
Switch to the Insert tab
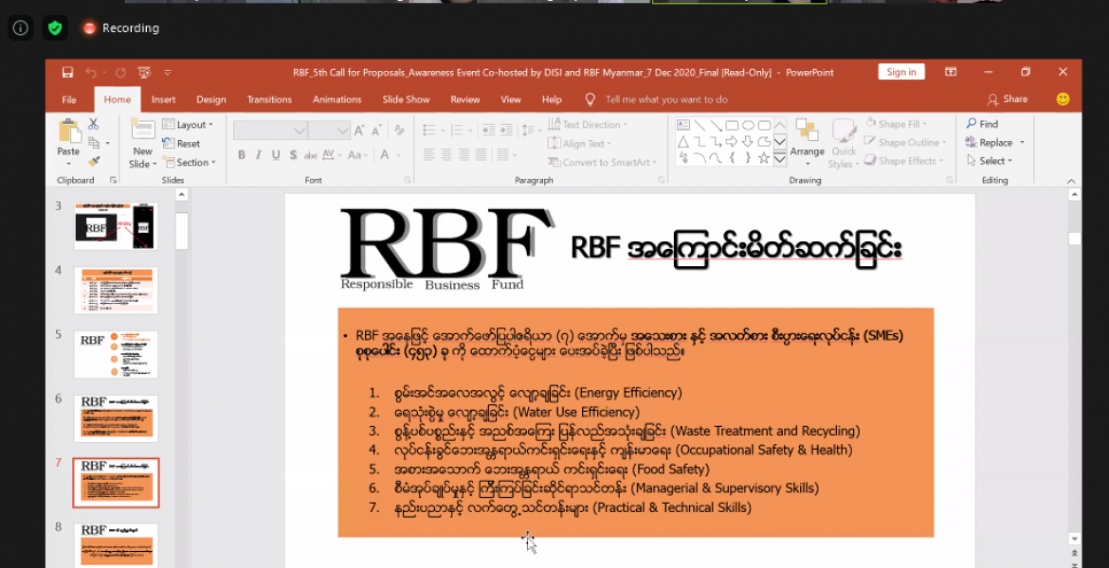163,99
